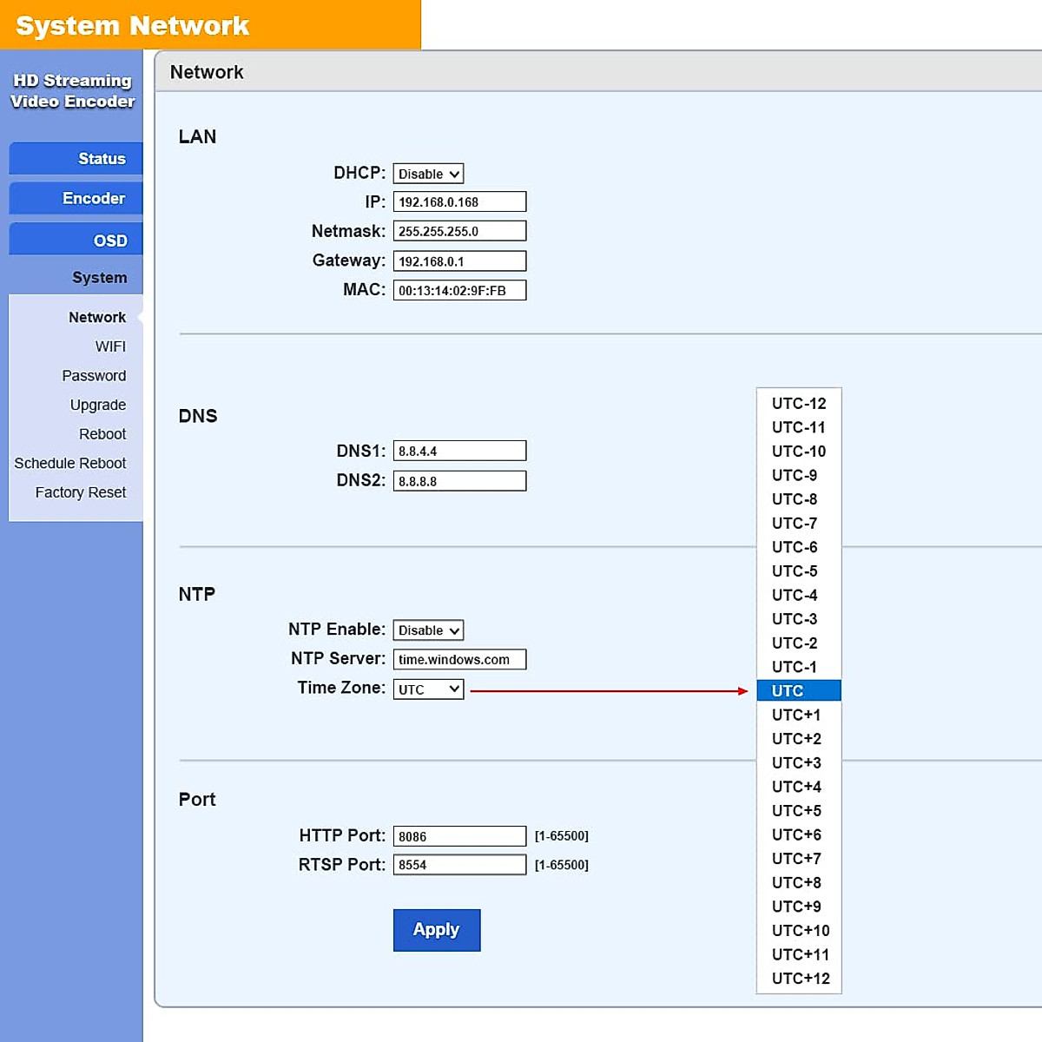Screen dimensions: 1042x1042
Task: Choose UTC-5 in the time zone list
Action: 795,571
